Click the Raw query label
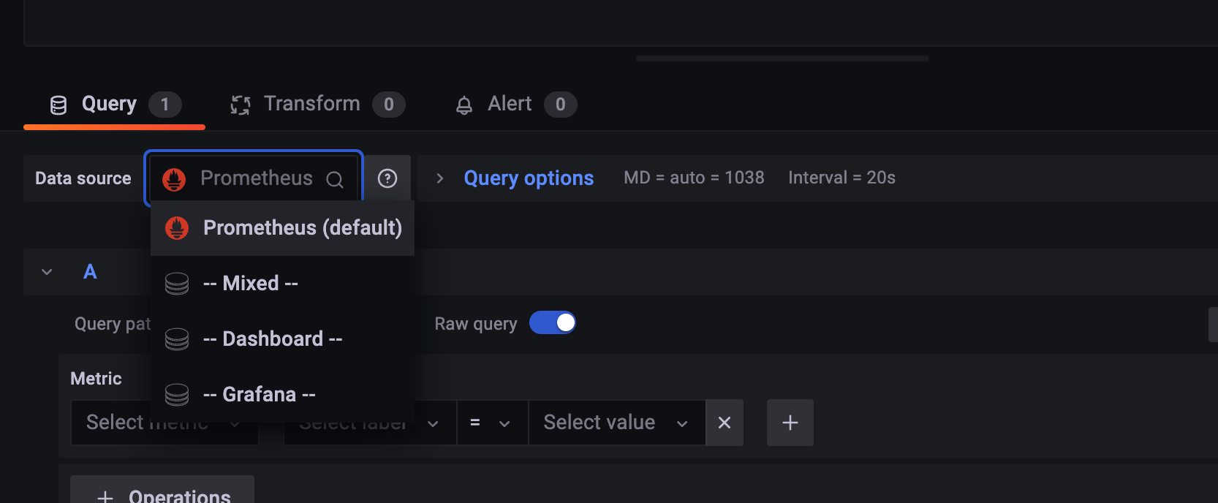This screenshot has width=1218, height=503. pyautogui.click(x=476, y=323)
